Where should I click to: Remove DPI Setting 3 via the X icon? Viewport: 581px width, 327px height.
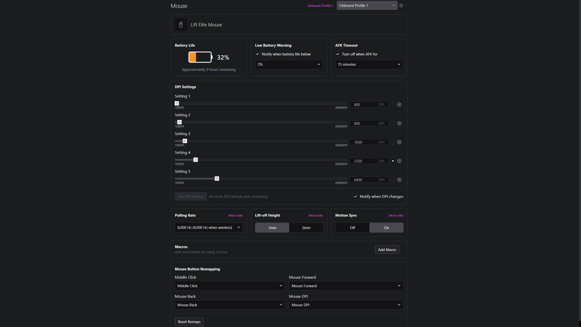coord(399,142)
